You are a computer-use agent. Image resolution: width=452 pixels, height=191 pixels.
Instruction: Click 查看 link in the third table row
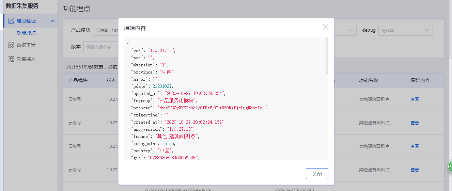click(x=415, y=146)
